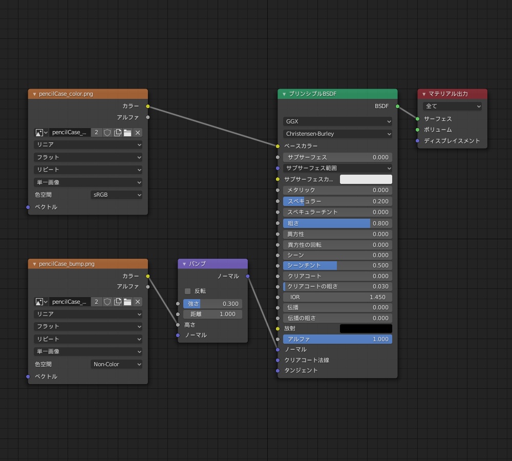
Task: Click the 伝播の粗さ 0.000 slider
Action: point(337,318)
